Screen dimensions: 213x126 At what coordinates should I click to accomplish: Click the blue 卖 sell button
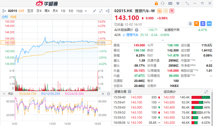tap(203, 24)
